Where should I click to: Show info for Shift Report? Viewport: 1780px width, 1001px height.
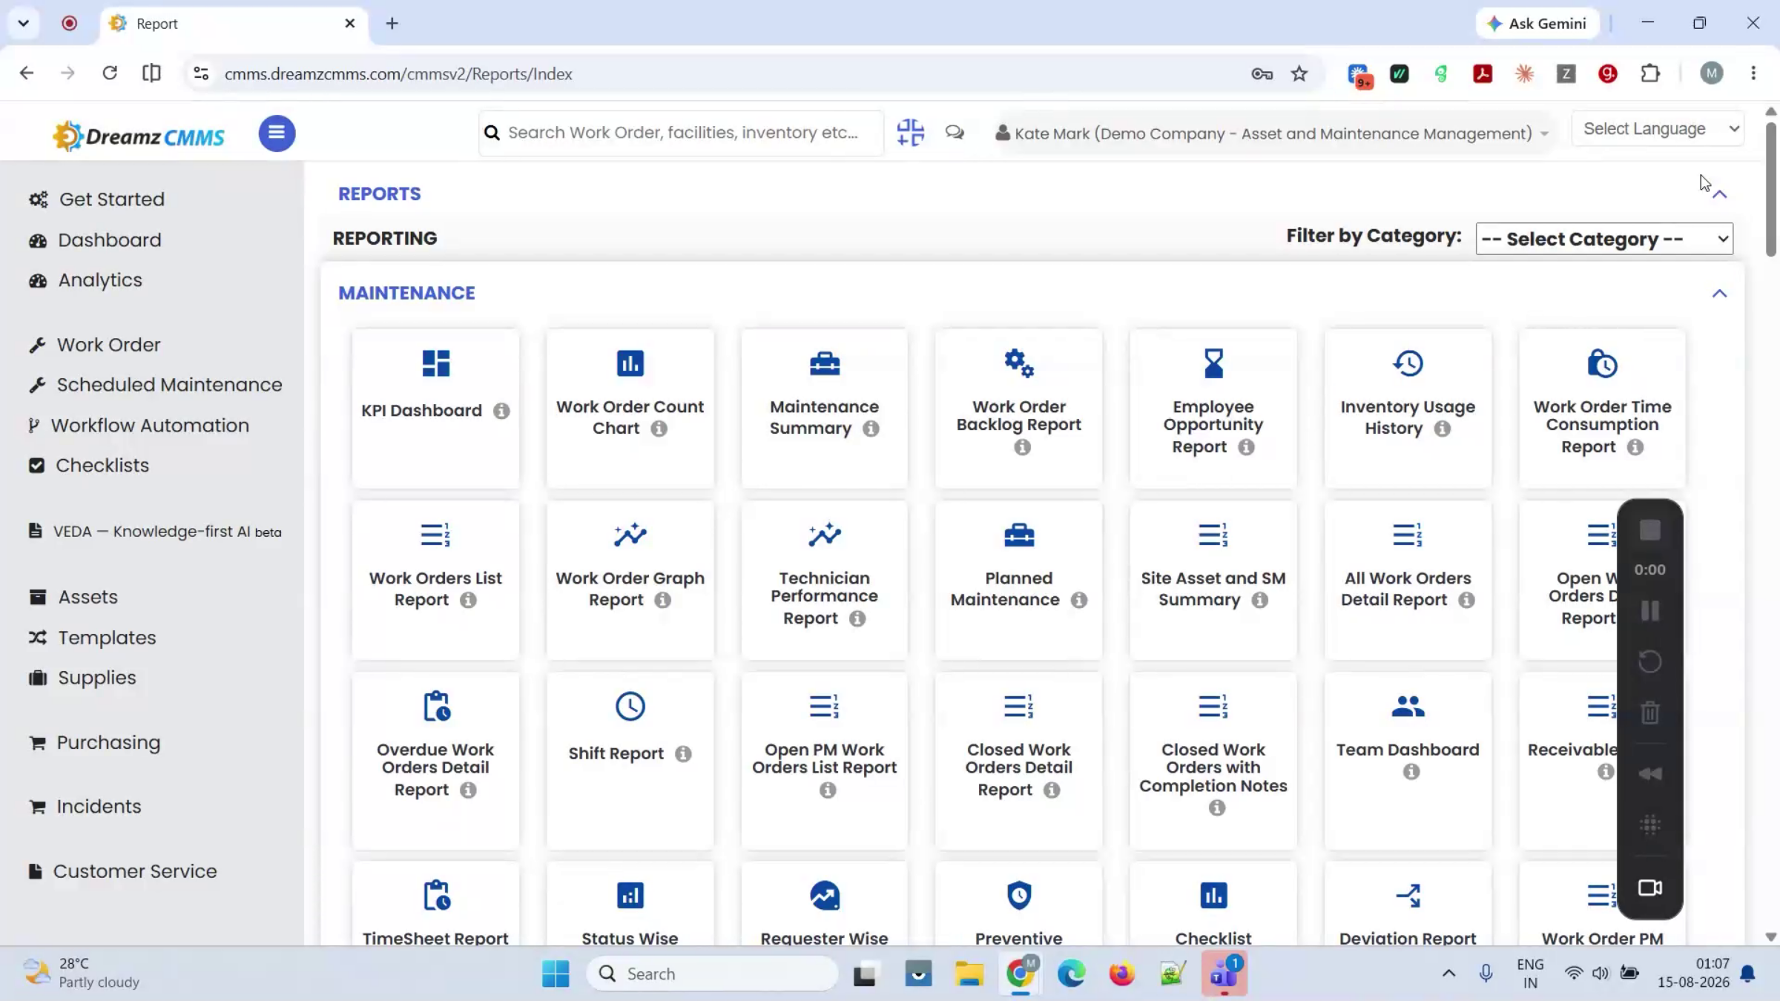pyautogui.click(x=683, y=754)
